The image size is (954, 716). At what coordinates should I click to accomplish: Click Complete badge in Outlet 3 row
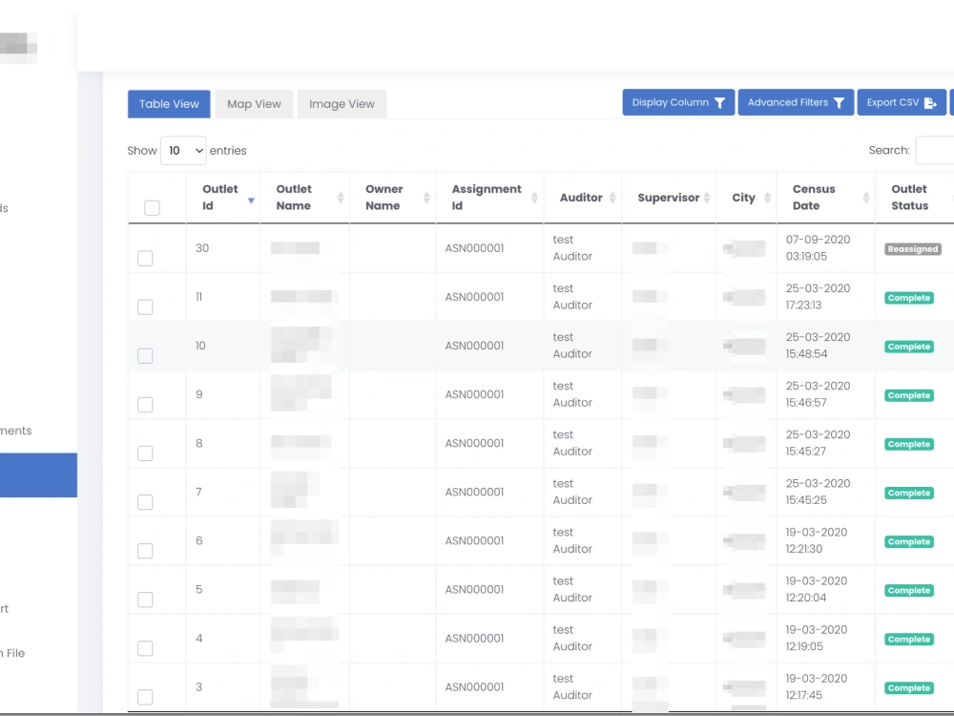tap(909, 687)
